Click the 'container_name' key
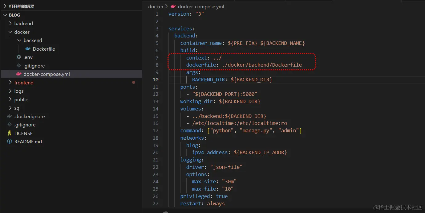 [201, 43]
